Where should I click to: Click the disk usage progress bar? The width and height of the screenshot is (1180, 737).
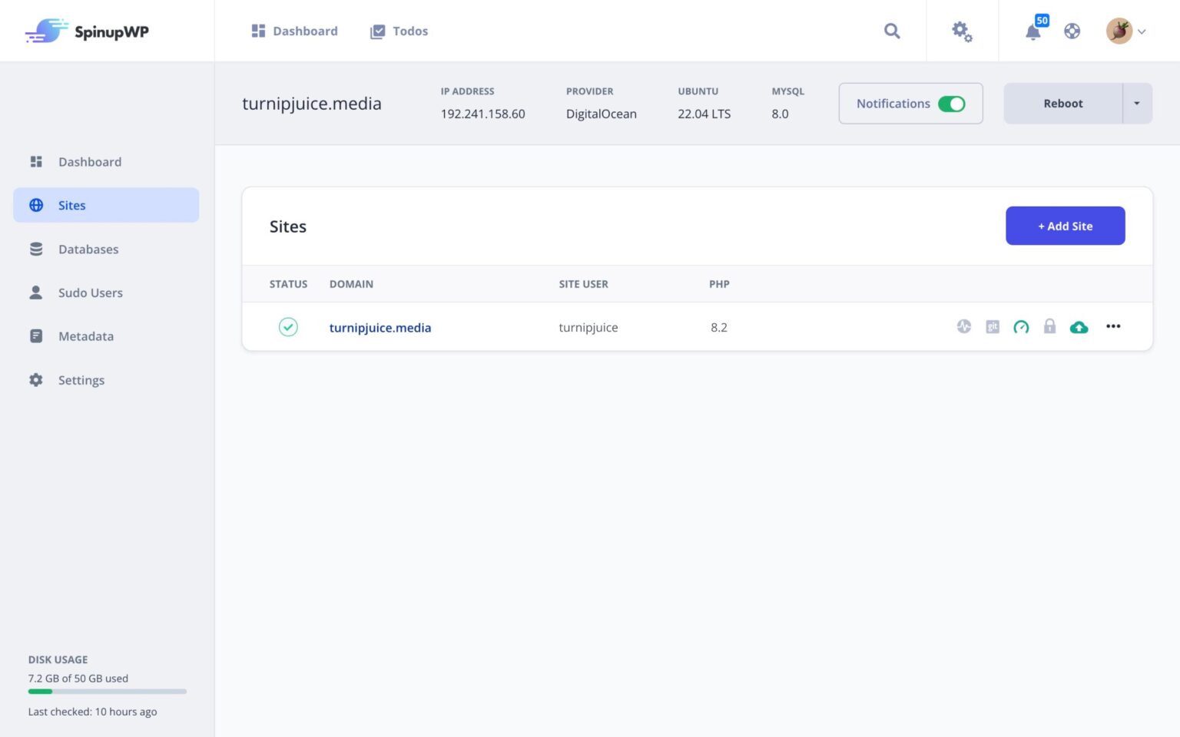coord(107,691)
